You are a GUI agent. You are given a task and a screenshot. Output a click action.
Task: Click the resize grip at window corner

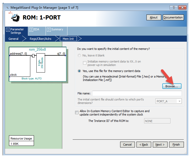click(185, 153)
